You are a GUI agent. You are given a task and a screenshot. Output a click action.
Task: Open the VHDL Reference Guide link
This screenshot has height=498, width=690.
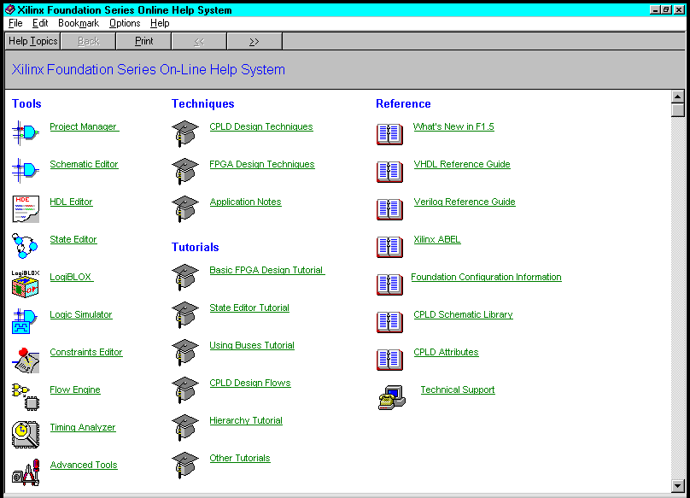[x=462, y=164]
